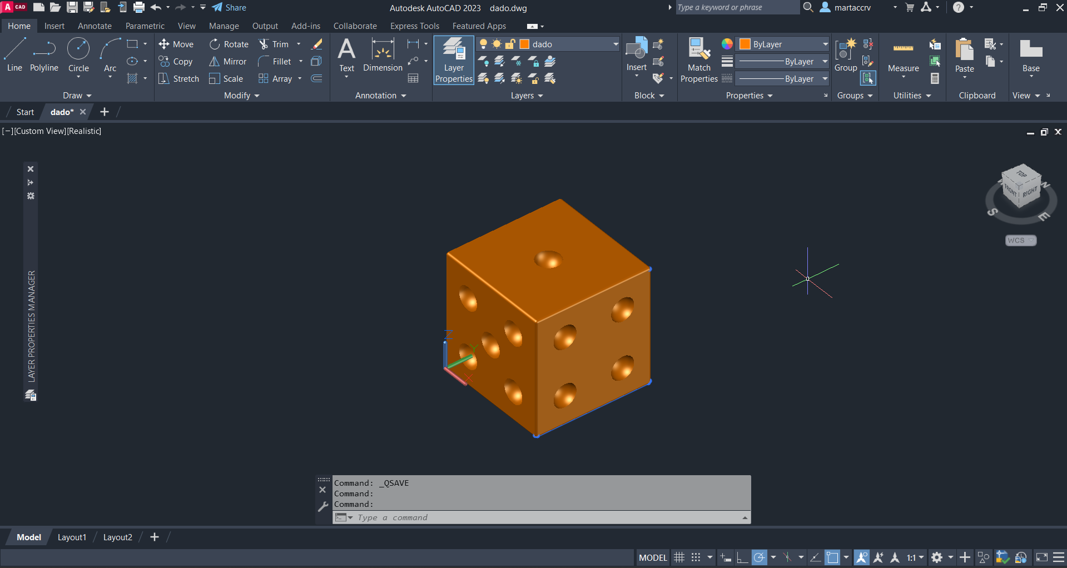
Task: Click the Open file icon in quick access toolbar
Action: [55, 7]
